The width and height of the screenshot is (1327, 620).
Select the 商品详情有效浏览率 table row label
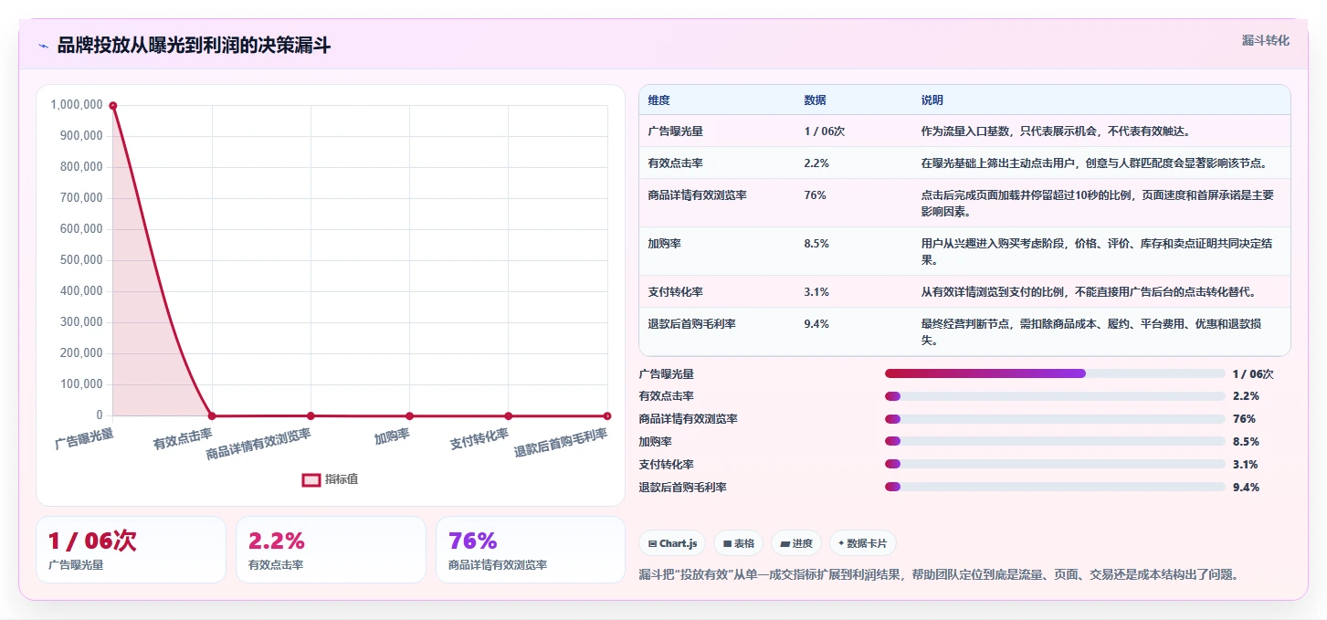point(697,195)
